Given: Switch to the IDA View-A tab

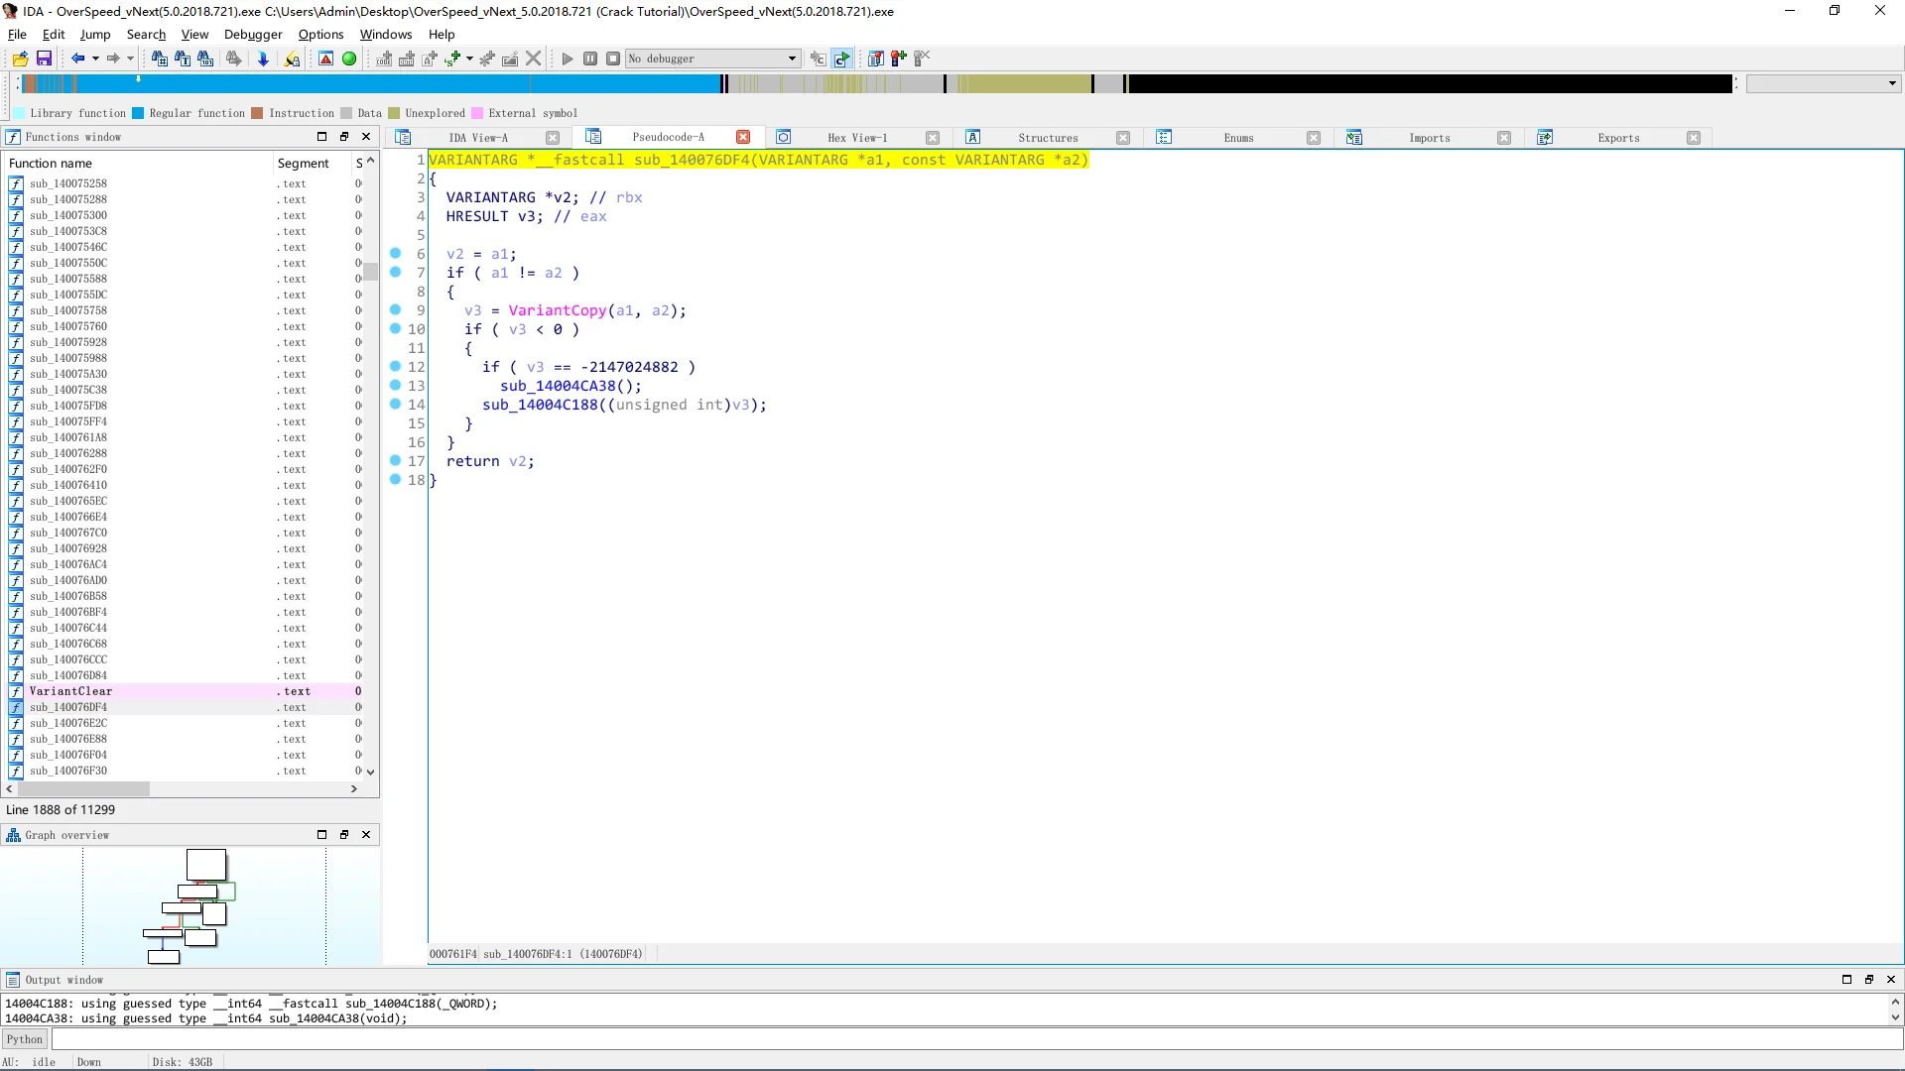Looking at the screenshot, I should (x=478, y=138).
